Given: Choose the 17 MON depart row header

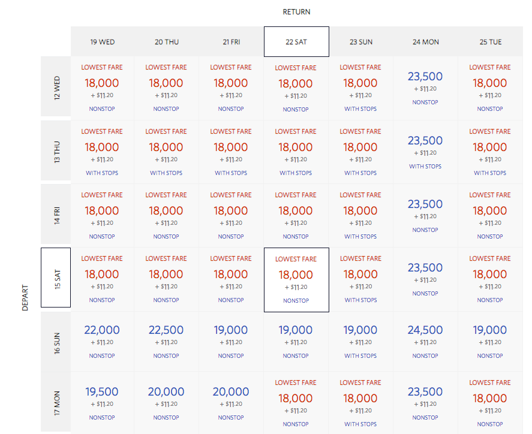Looking at the screenshot, I should coord(56,402).
